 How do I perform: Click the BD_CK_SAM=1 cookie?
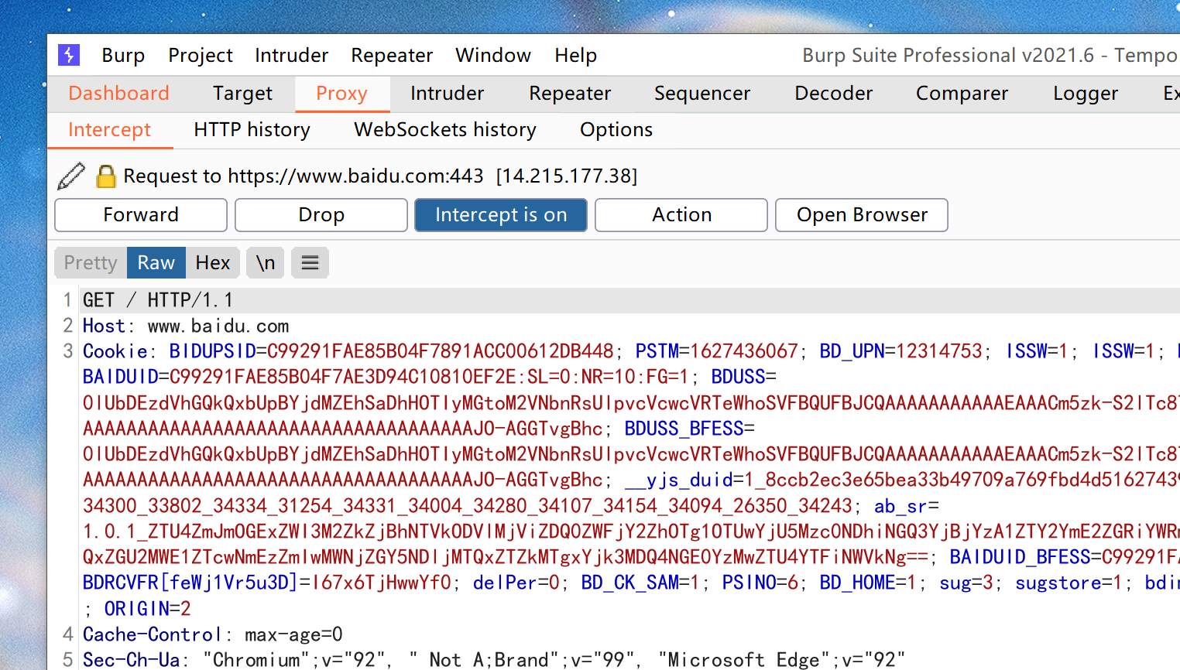pos(640,583)
